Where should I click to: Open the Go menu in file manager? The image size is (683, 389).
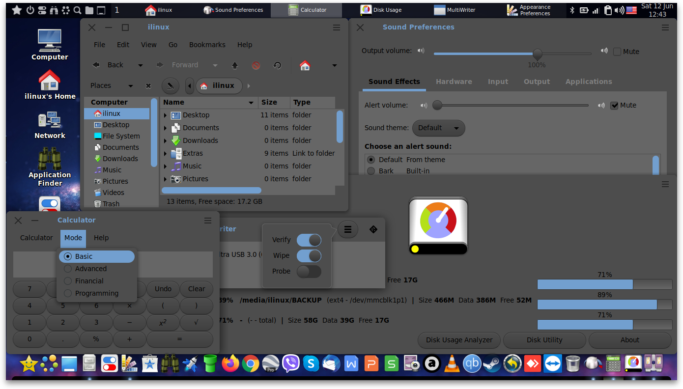tap(173, 45)
